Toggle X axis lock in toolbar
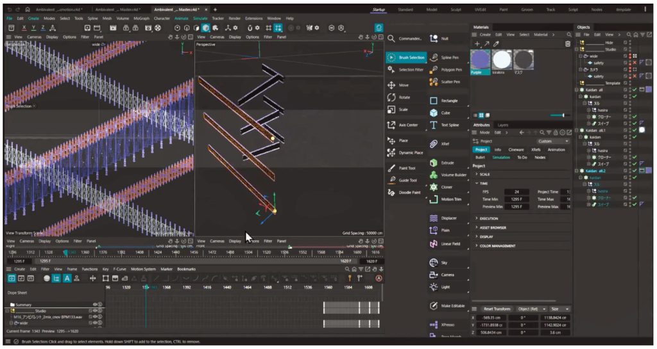Screen dimensions: 657x349 coord(24,28)
